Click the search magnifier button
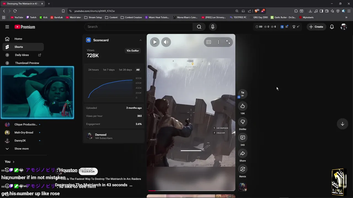This screenshot has width=353, height=198. click(199, 27)
